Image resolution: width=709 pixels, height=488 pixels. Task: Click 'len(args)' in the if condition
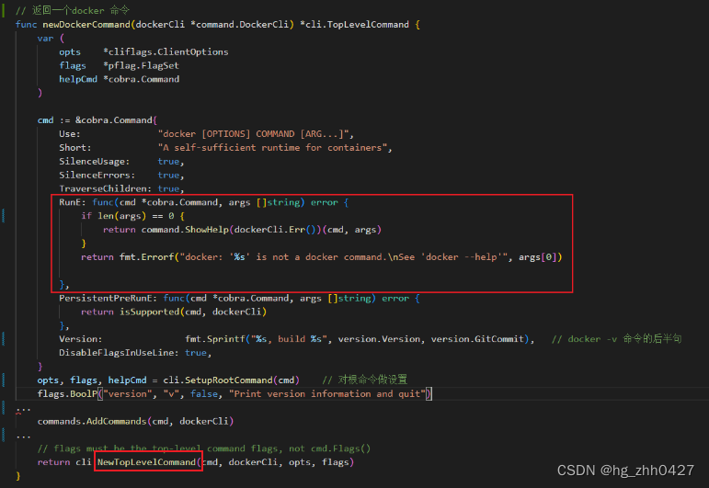[x=122, y=216]
